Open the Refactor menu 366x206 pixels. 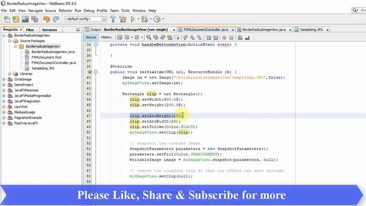[65, 11]
